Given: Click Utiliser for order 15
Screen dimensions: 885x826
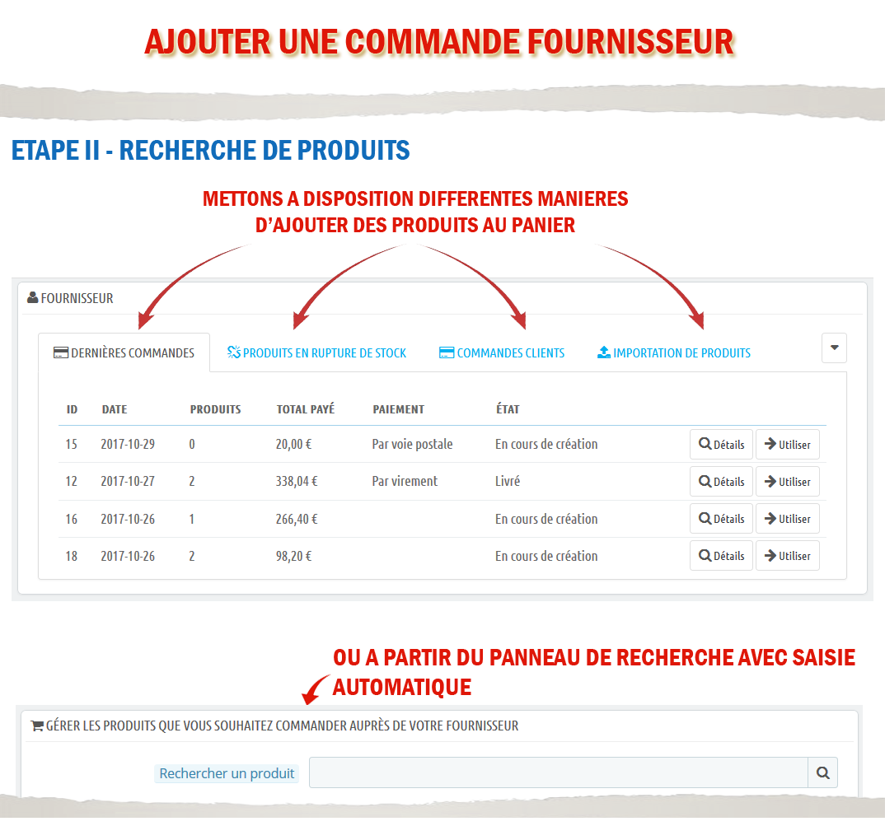Looking at the screenshot, I should (x=787, y=445).
